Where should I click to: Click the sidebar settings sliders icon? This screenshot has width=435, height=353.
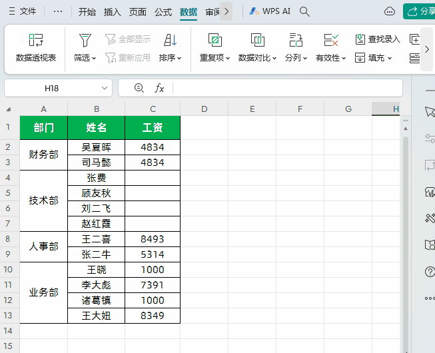point(430,138)
